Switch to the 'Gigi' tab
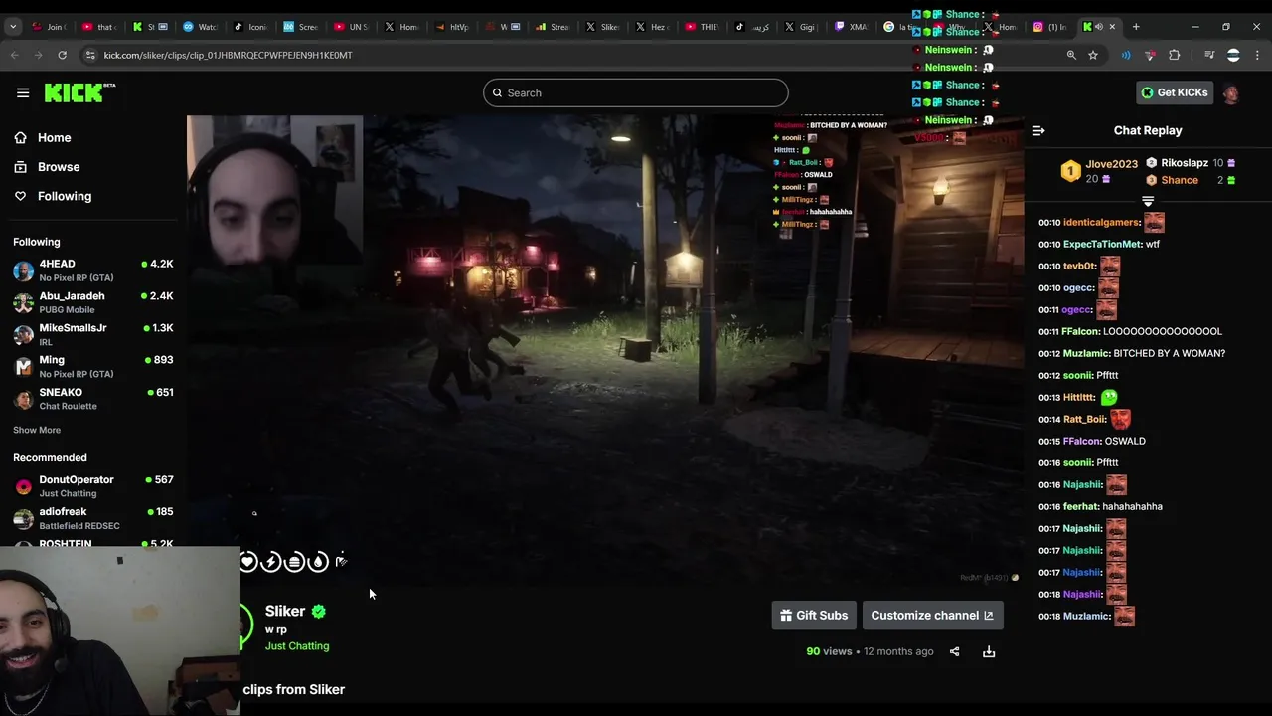Screen dimensions: 1272x716 point(801,27)
